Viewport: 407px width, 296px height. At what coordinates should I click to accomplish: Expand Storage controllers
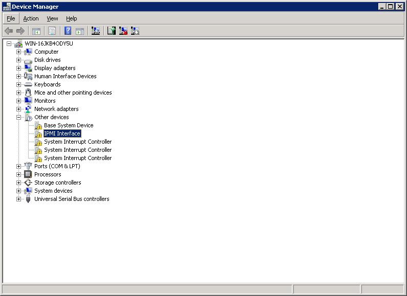pyautogui.click(x=19, y=183)
